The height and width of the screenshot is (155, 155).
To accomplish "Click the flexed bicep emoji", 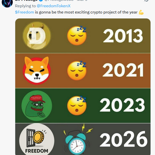I will click(x=141, y=12).
